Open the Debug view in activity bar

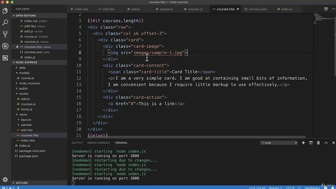click(5, 46)
